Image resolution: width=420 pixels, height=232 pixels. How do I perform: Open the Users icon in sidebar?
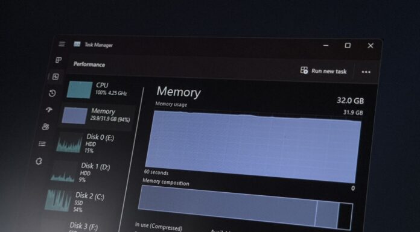pos(45,127)
